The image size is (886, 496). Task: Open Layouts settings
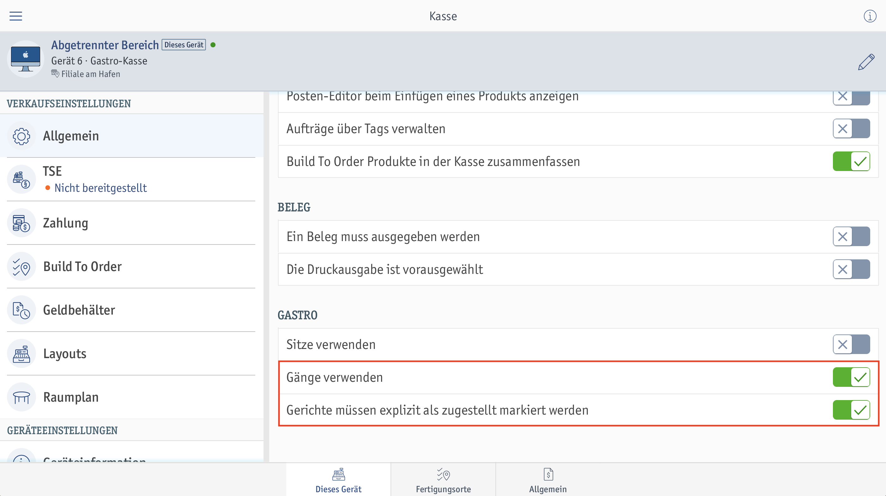[x=132, y=353]
